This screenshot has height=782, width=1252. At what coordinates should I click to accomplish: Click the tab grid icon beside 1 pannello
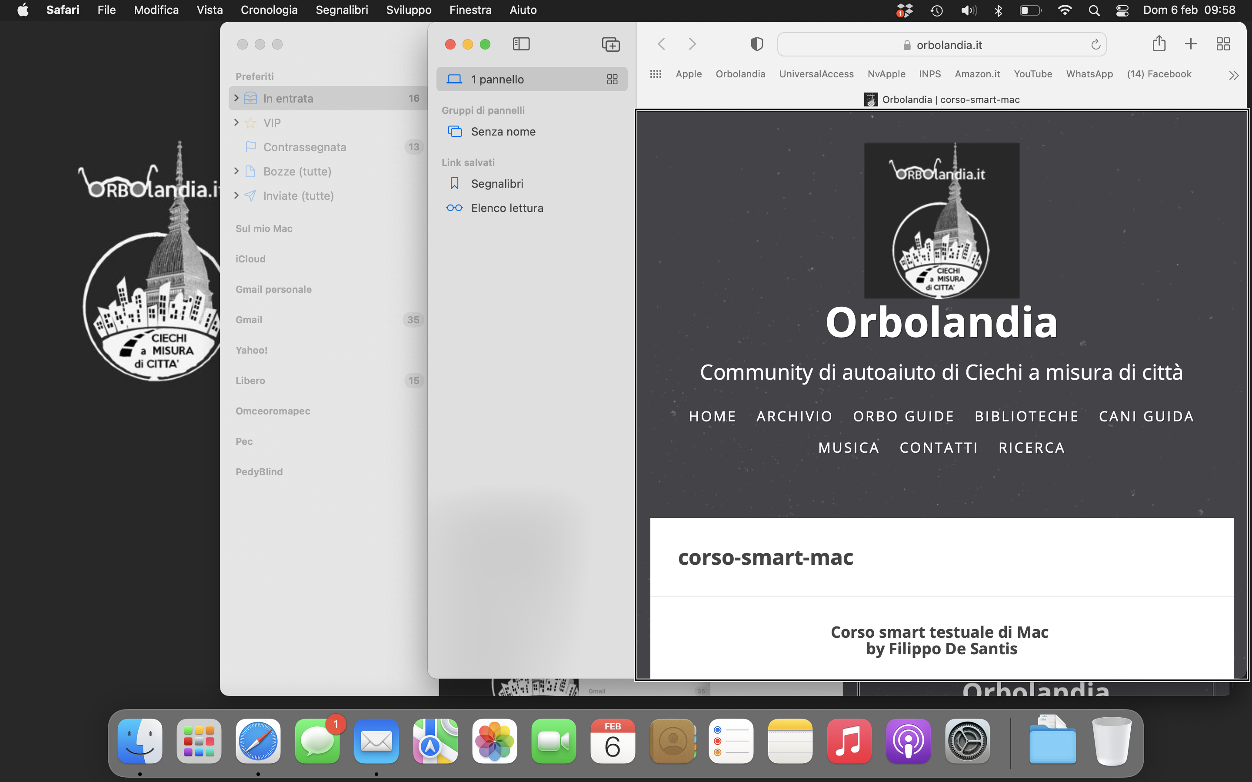coord(612,79)
